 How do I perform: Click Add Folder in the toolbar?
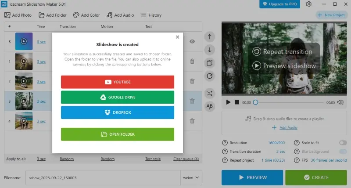[52, 15]
